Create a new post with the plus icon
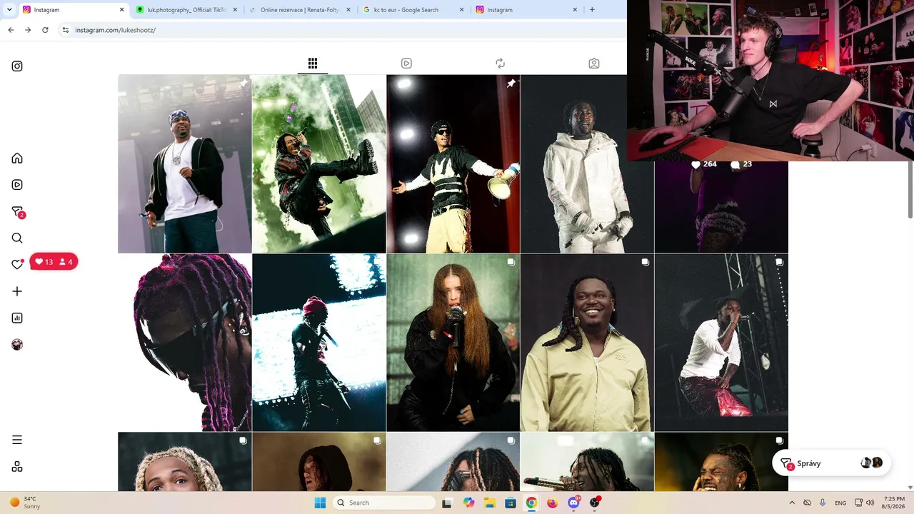The height and width of the screenshot is (514, 914). [x=17, y=291]
